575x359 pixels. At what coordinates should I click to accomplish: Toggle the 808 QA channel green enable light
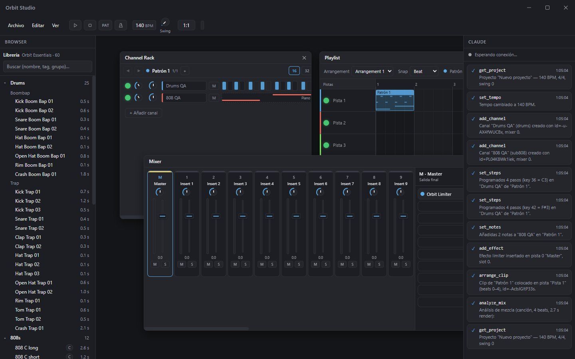click(x=128, y=98)
